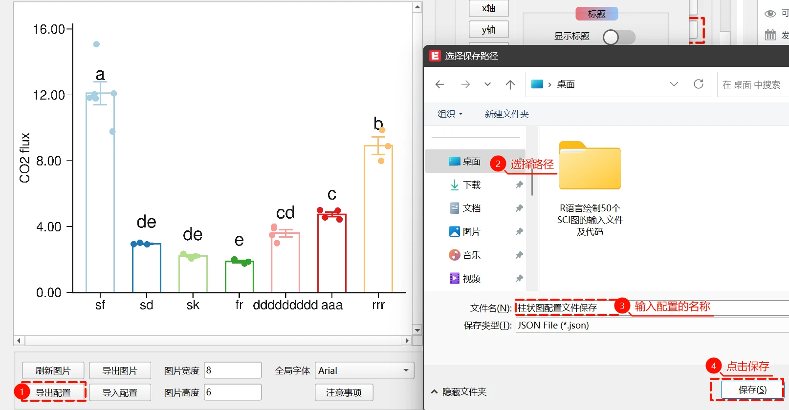Collapse folders with 隐藏文件夹

(x=459, y=392)
